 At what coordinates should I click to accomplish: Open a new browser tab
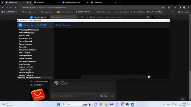pyautogui.click(x=120, y=2)
